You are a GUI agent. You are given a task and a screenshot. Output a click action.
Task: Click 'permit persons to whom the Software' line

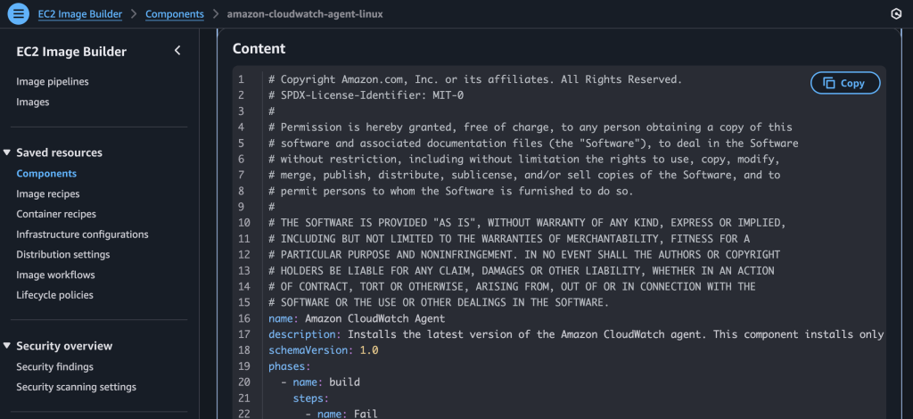pos(450,191)
